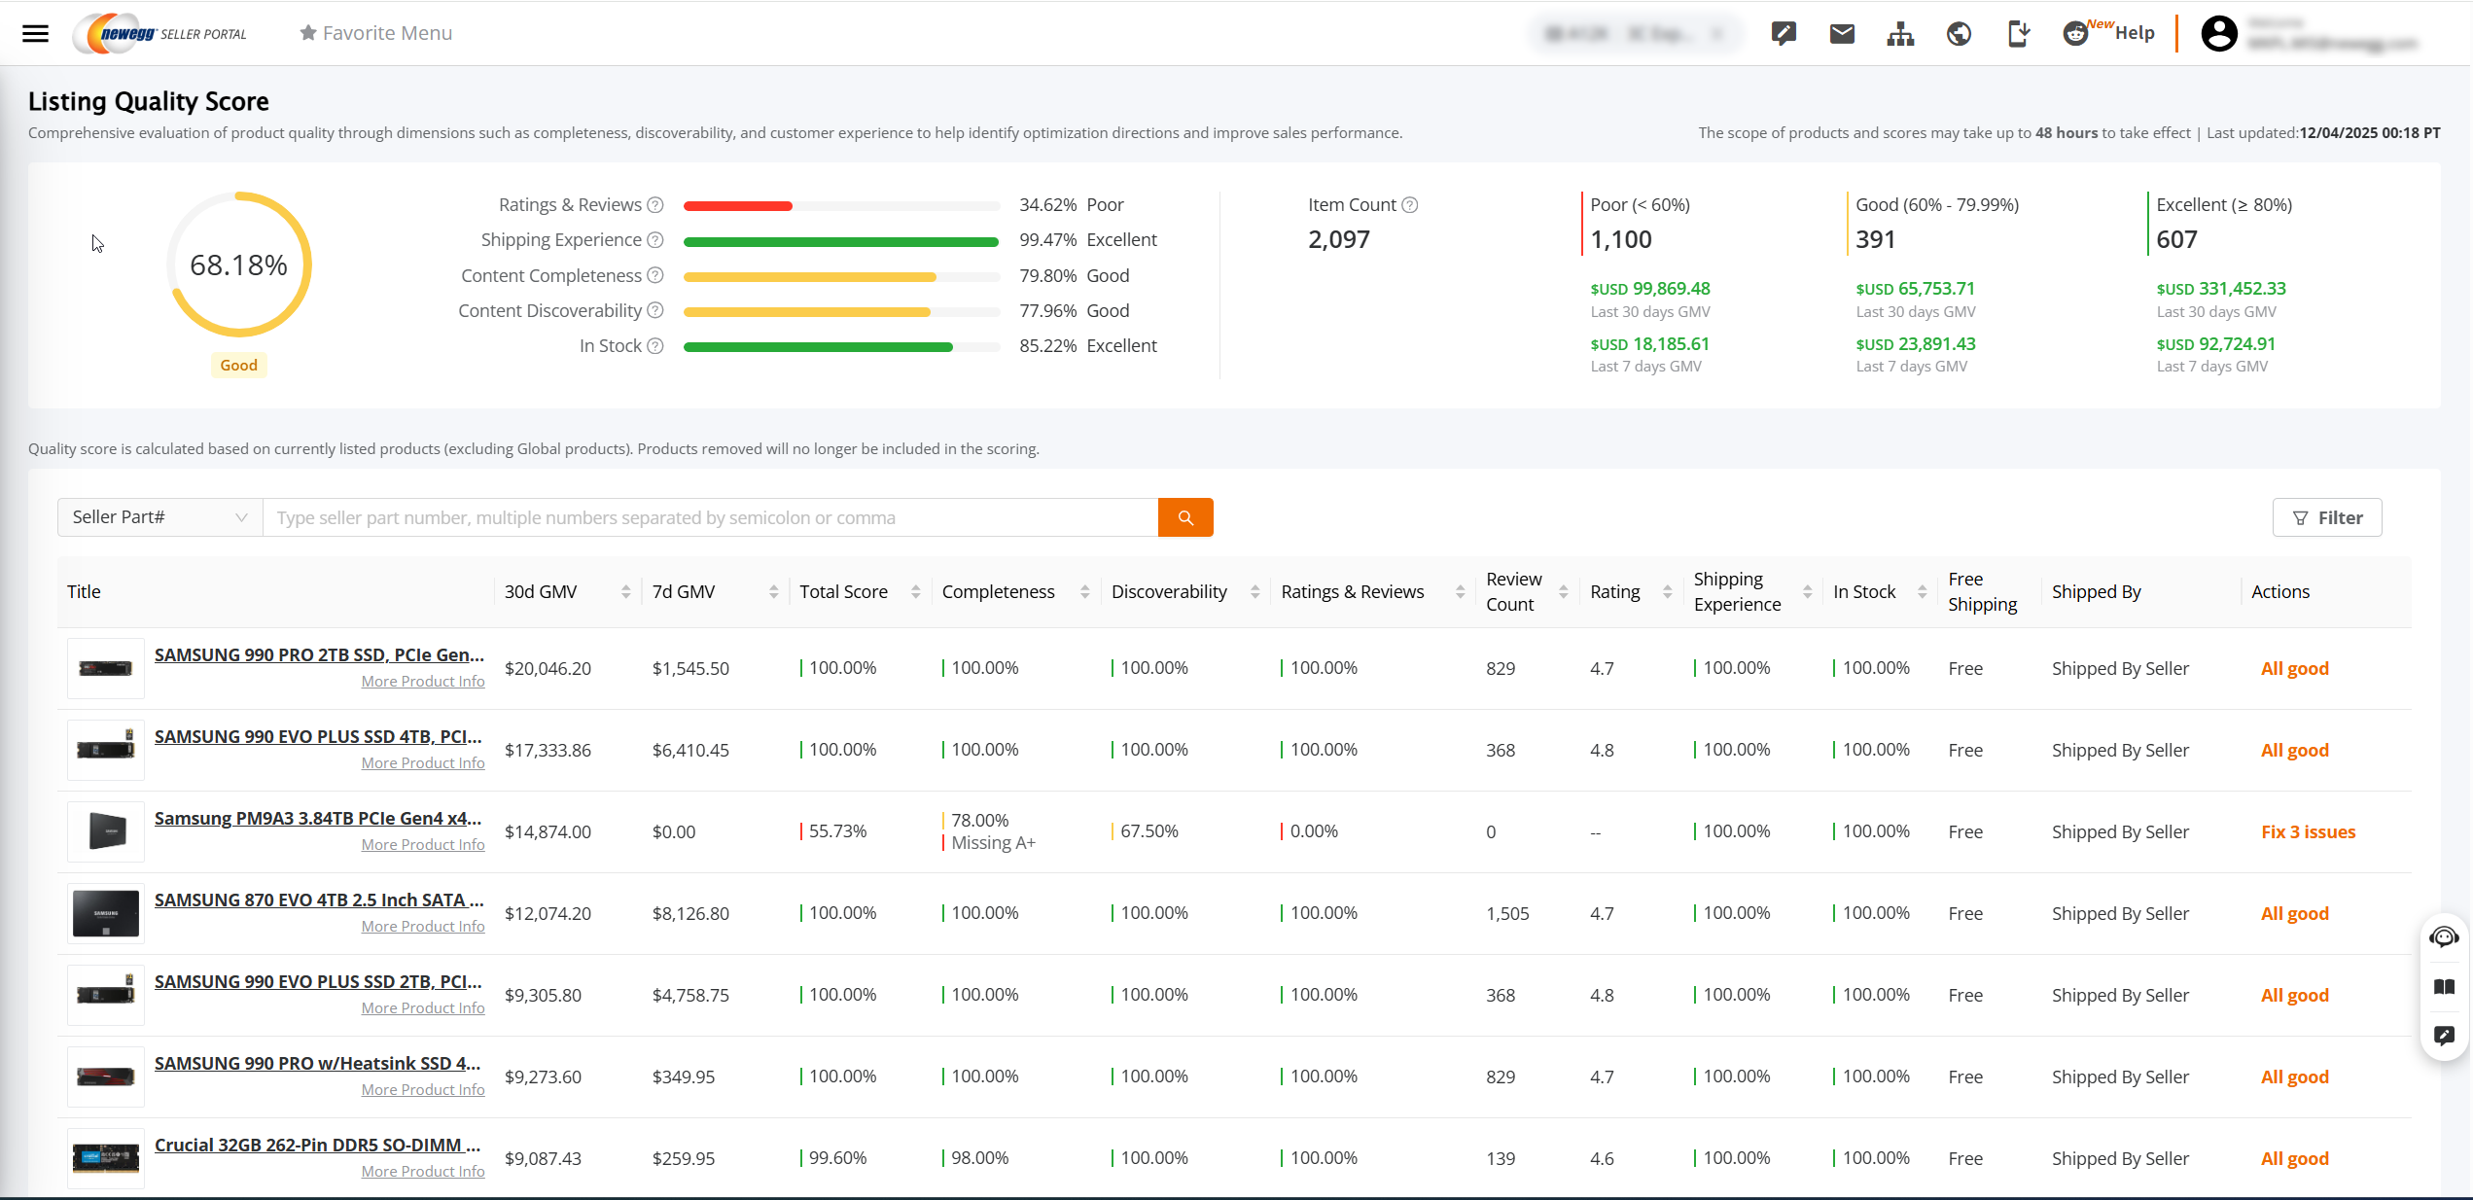Sort table by Total Score column

pos(915,591)
